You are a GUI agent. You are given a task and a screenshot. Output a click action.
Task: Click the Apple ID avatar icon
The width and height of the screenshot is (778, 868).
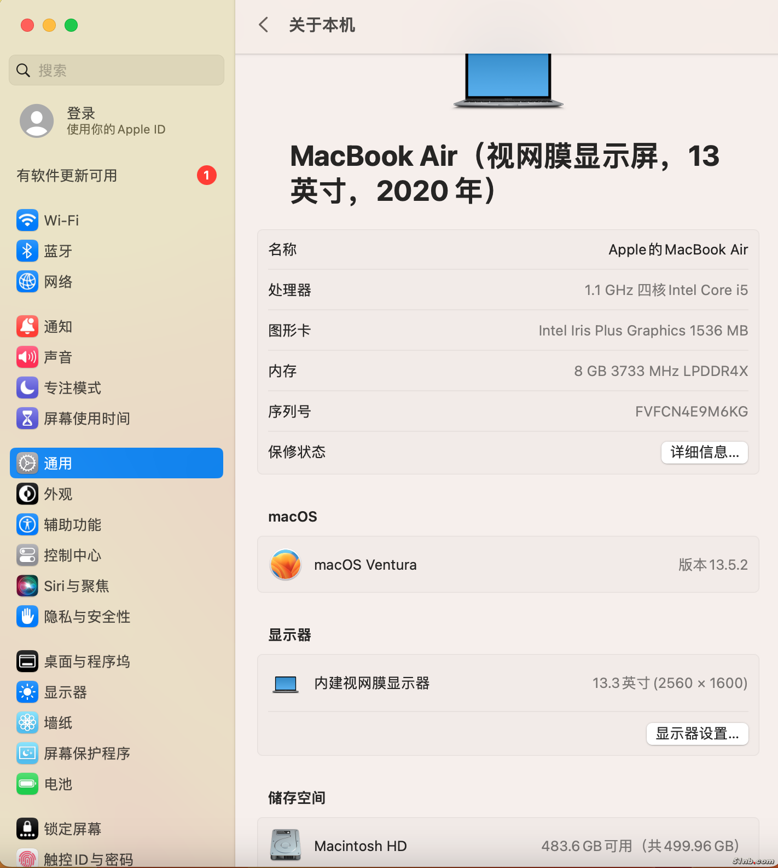point(37,121)
